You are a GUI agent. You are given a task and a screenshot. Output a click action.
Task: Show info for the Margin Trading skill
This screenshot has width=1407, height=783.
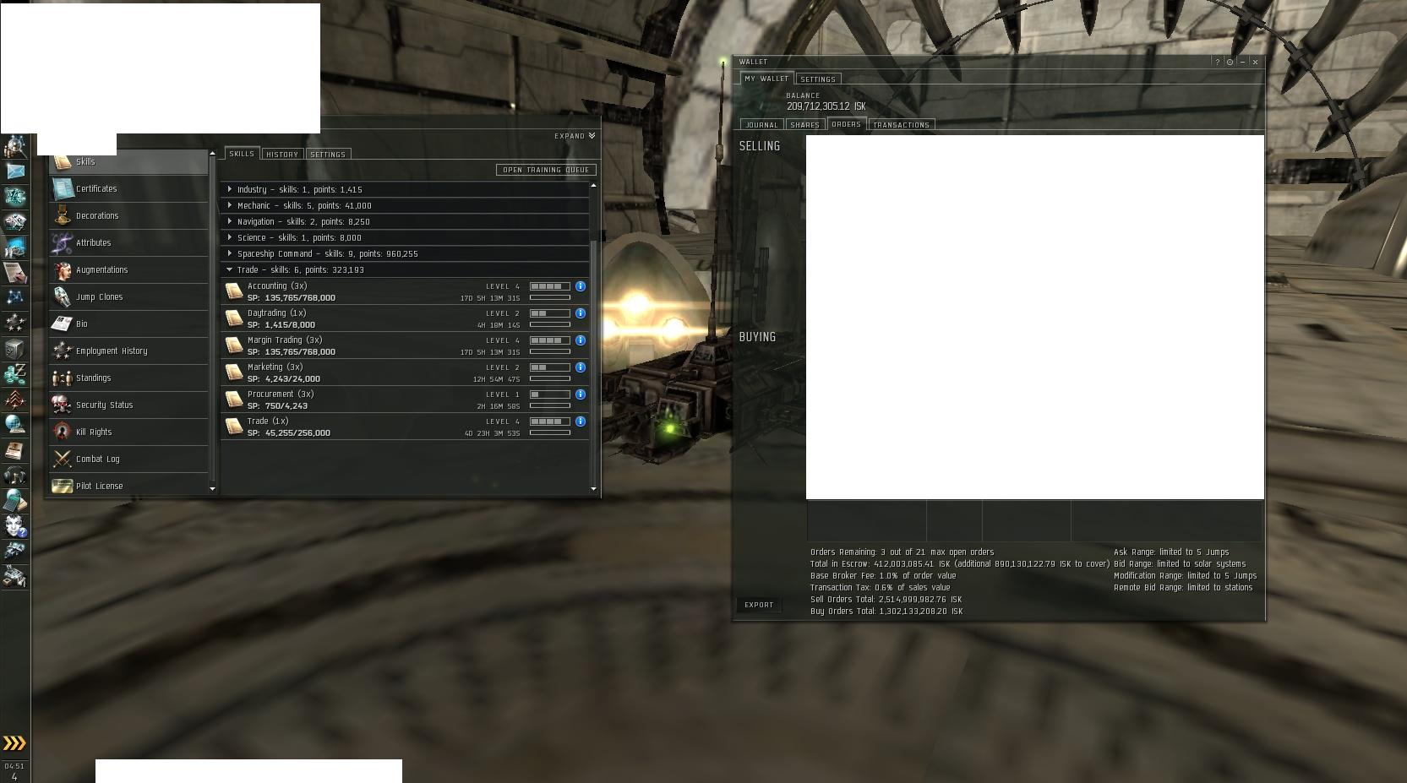(x=581, y=340)
